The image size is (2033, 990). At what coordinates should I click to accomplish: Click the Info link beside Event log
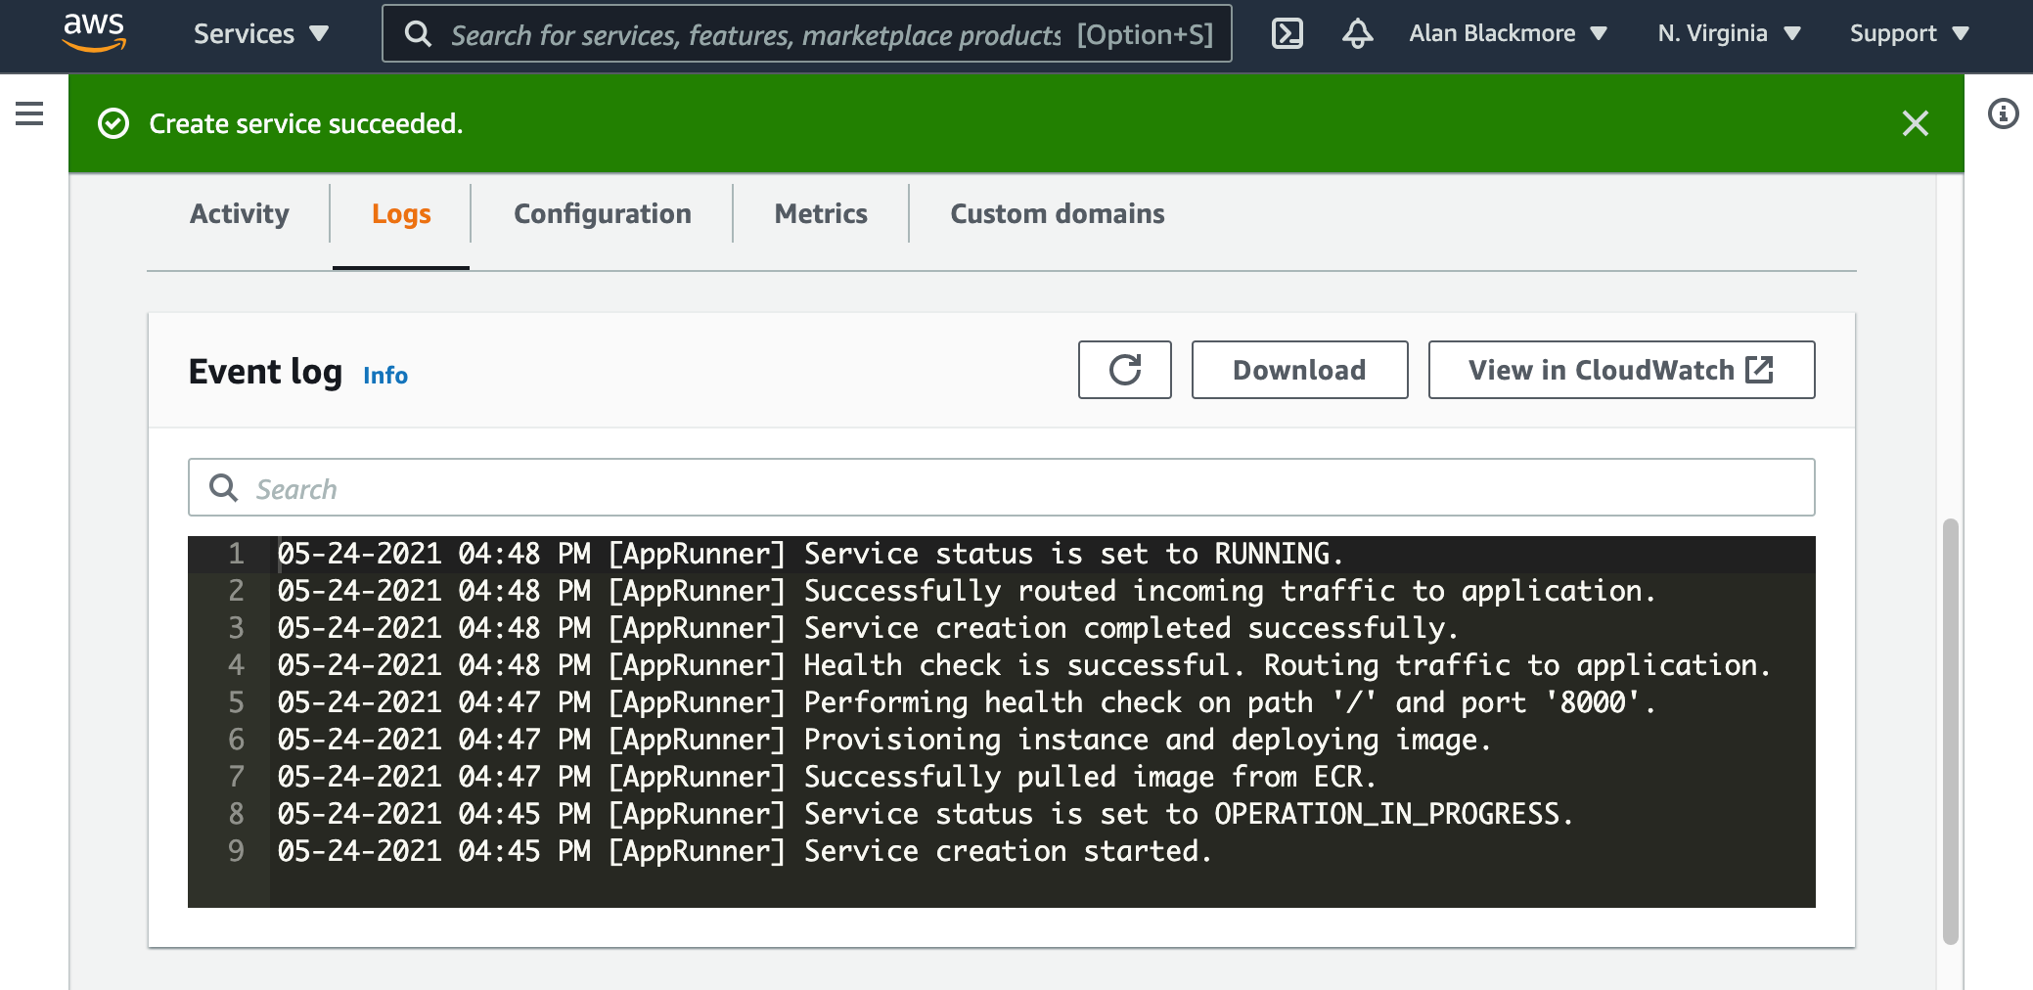tap(385, 376)
